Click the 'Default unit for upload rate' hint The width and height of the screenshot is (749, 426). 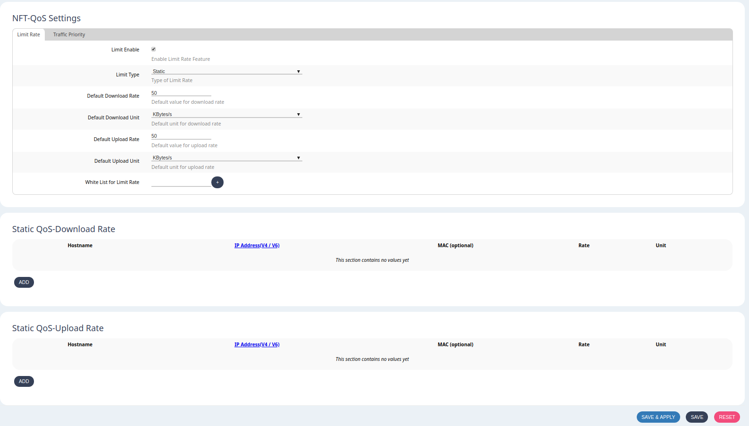pyautogui.click(x=183, y=167)
